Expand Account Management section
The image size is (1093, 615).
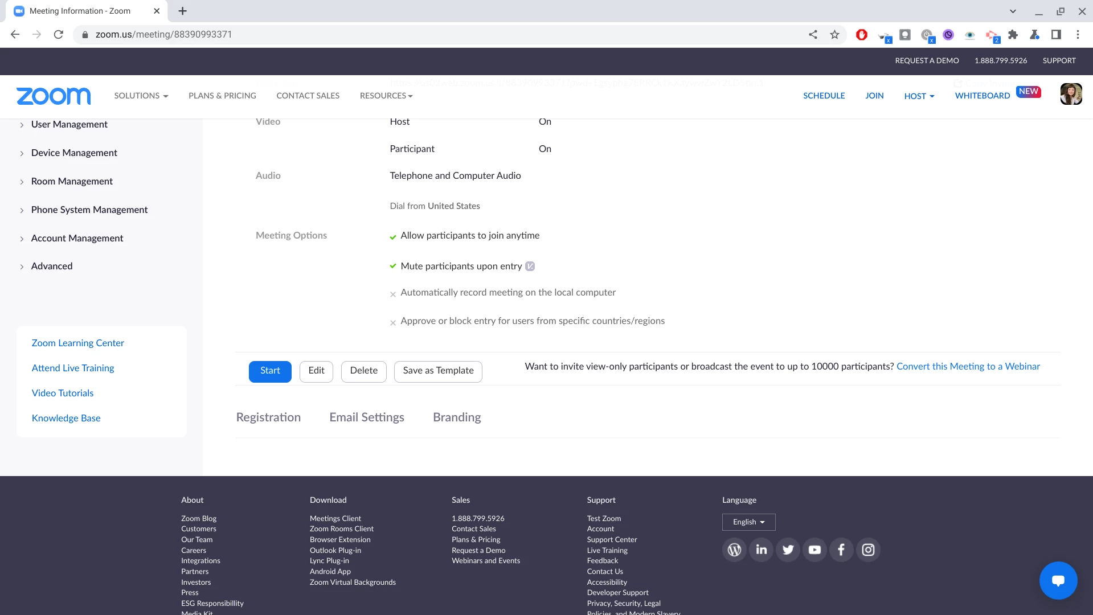point(71,238)
